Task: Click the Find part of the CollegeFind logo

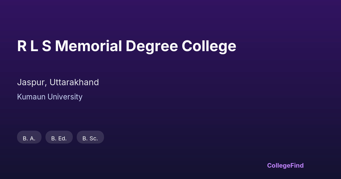Action: [x=298, y=165]
